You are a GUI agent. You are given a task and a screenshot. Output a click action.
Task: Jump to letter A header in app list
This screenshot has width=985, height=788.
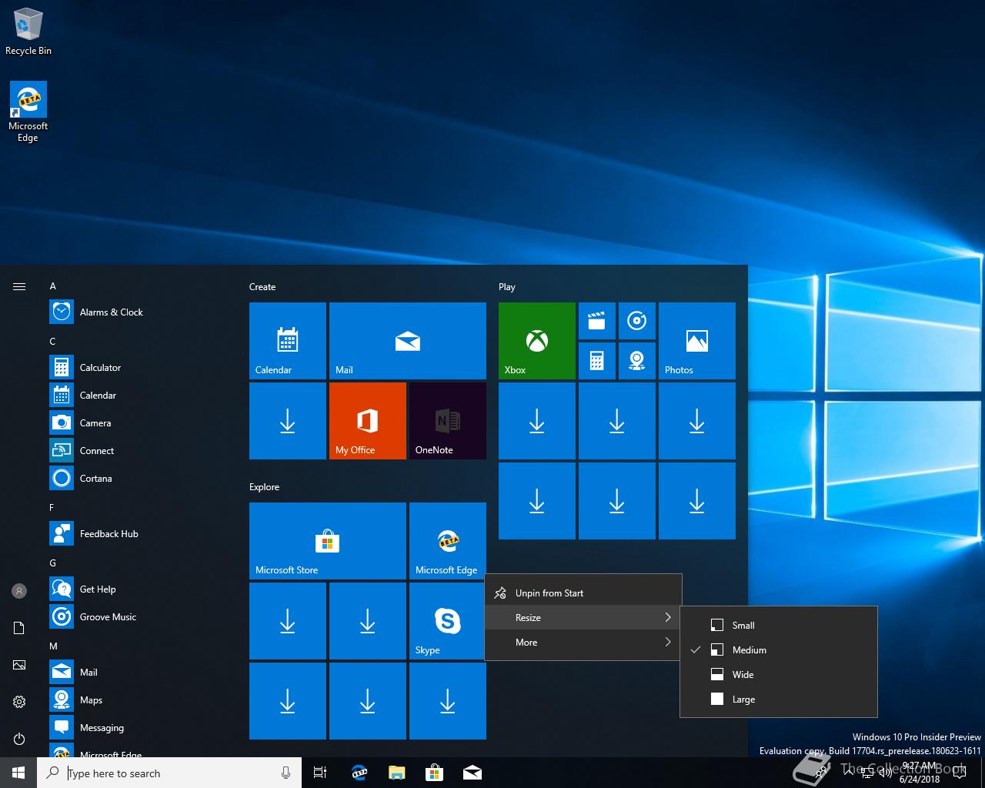(53, 286)
